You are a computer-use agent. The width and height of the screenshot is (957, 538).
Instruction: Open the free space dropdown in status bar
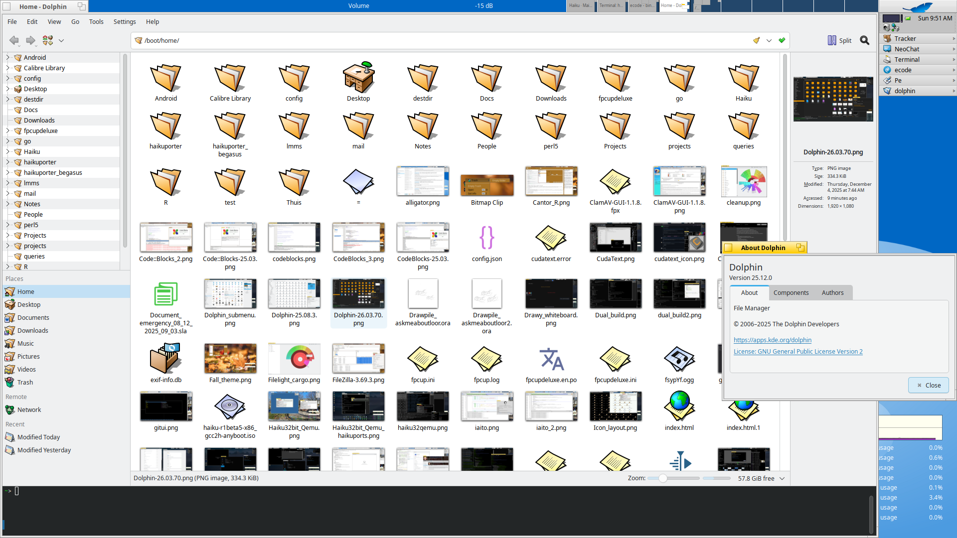[x=782, y=478]
